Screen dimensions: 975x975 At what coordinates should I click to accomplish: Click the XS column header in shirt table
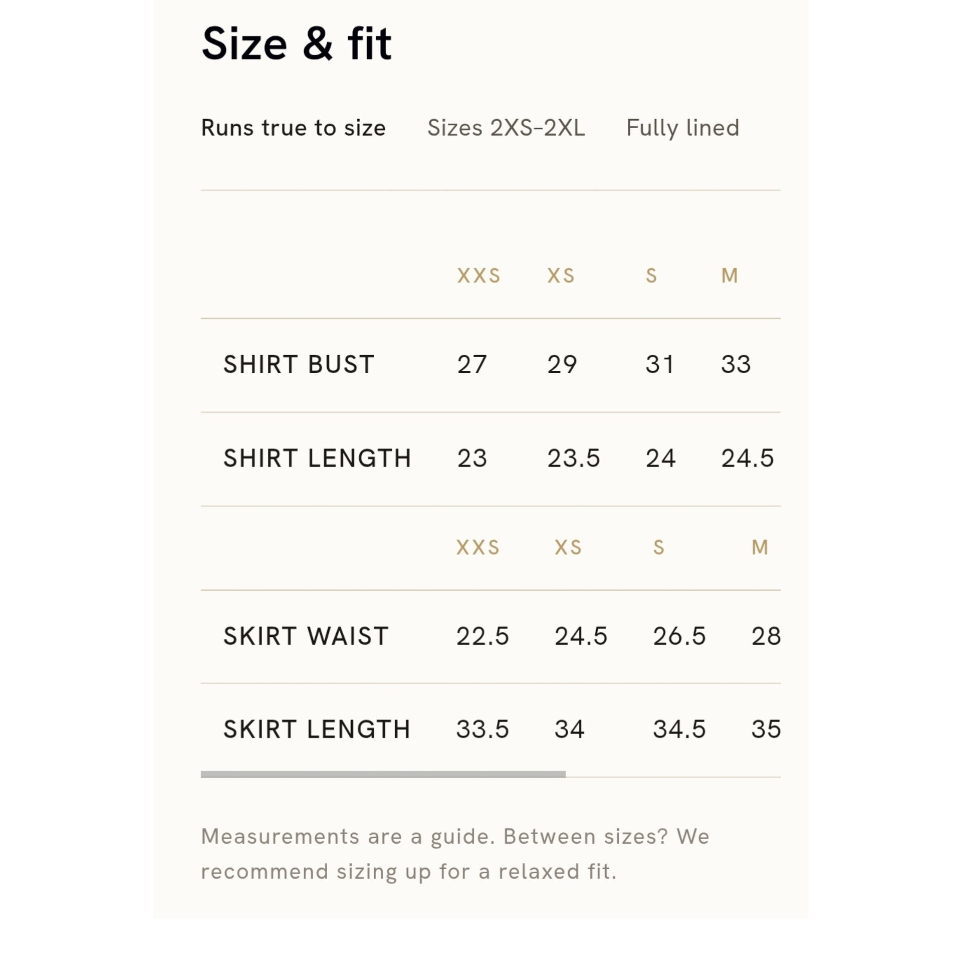click(x=561, y=276)
